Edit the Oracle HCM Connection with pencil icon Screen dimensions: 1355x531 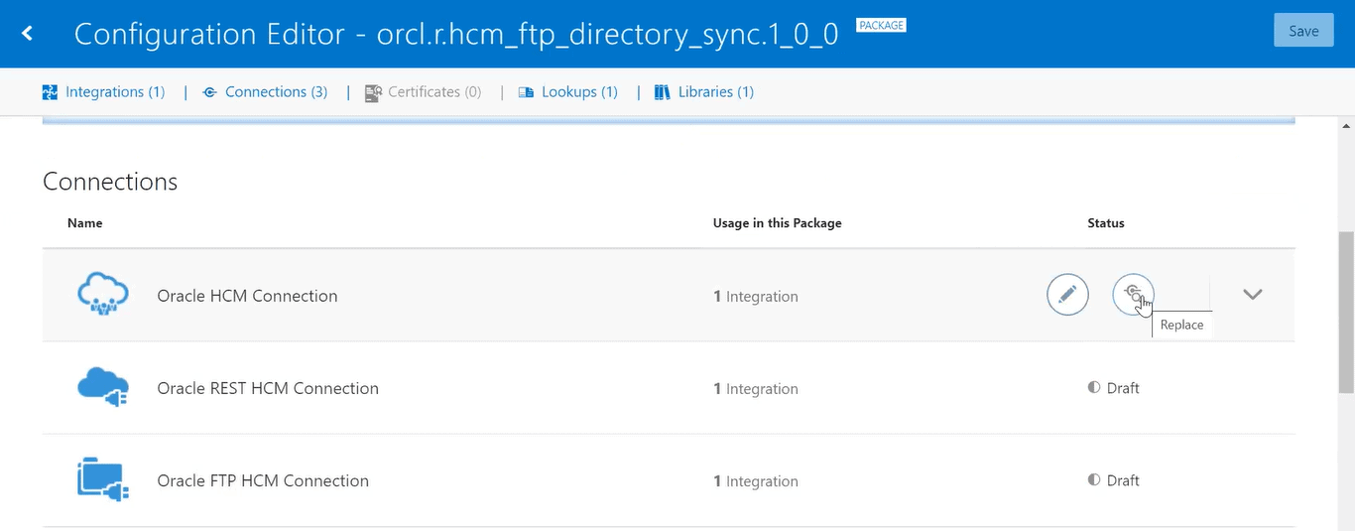pyautogui.click(x=1067, y=295)
